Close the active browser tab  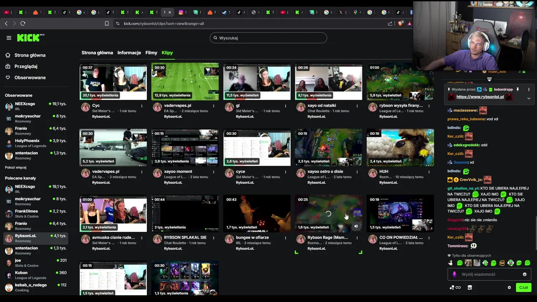(170, 12)
